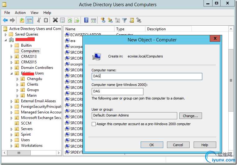Click the User or group field
This screenshot has height=165, width=237.
134,116
